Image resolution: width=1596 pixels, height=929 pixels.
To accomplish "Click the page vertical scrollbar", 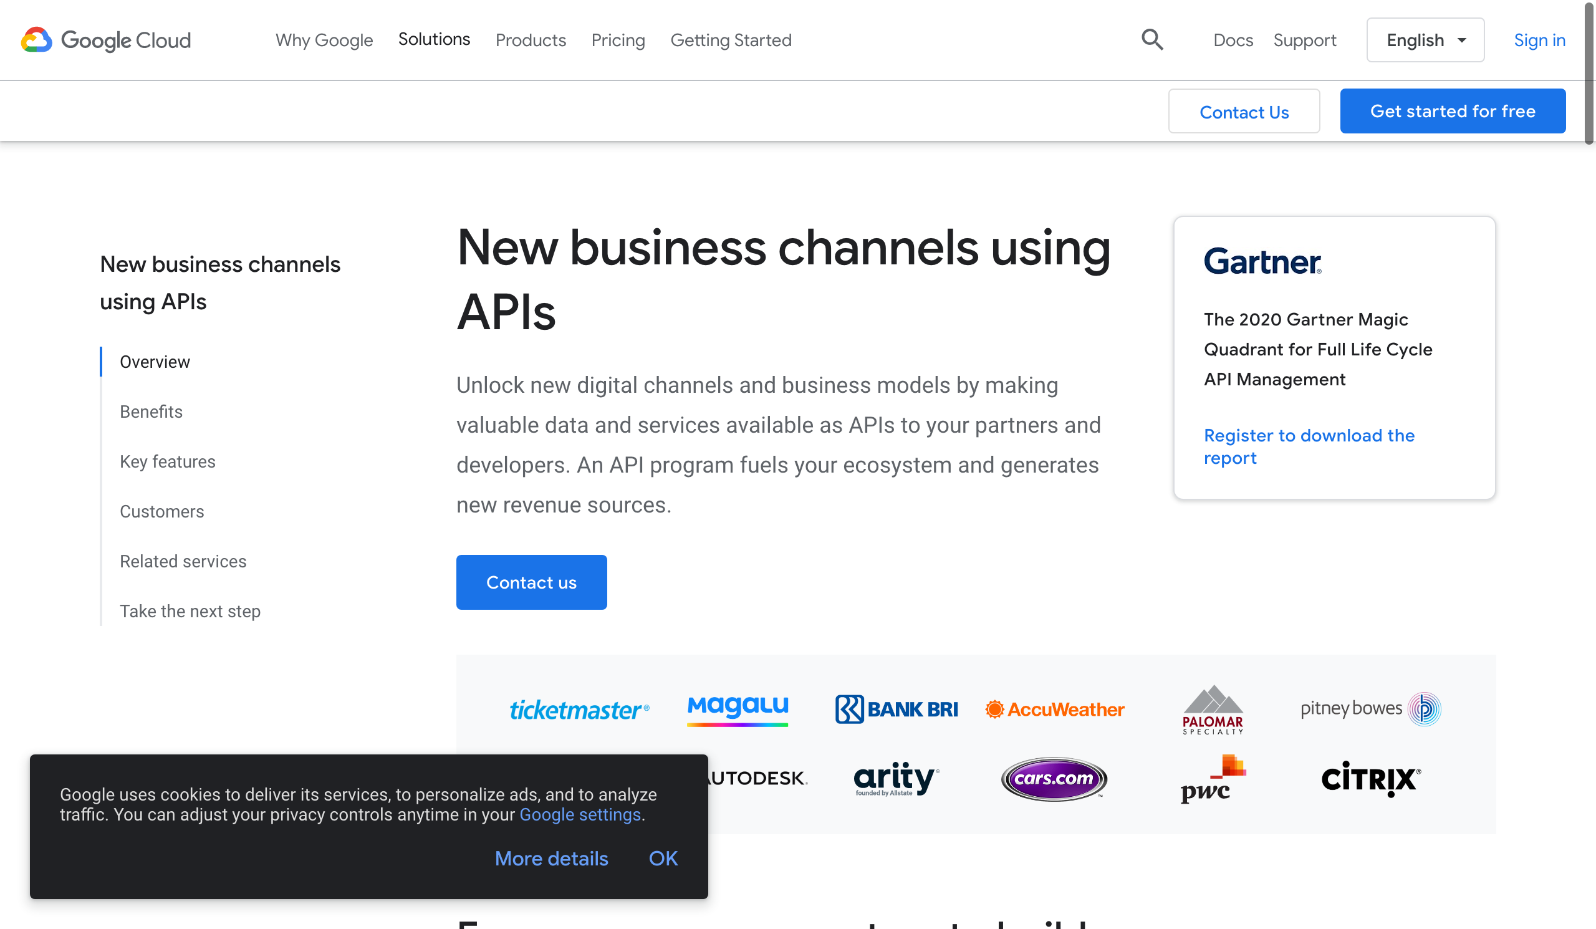I will coord(1590,73).
